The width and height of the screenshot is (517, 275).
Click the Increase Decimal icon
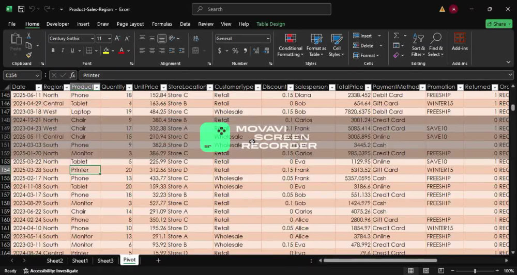[256, 51]
